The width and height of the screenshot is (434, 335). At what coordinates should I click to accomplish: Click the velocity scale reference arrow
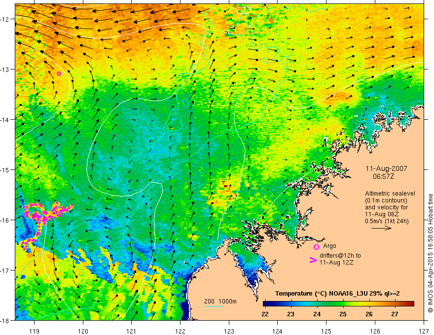click(x=381, y=228)
